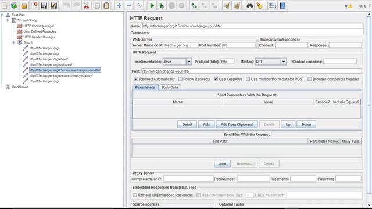Enable Follow Redirects checkbox
This screenshot has height=209, width=372.
click(x=180, y=79)
